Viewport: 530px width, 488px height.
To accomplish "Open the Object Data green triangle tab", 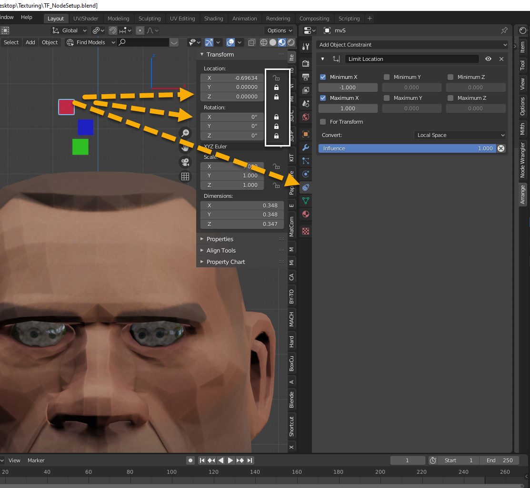I will click(306, 201).
